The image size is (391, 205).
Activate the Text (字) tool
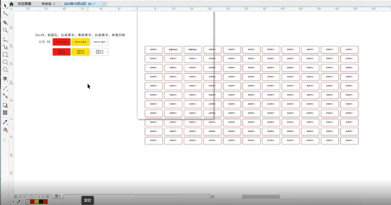point(5,79)
